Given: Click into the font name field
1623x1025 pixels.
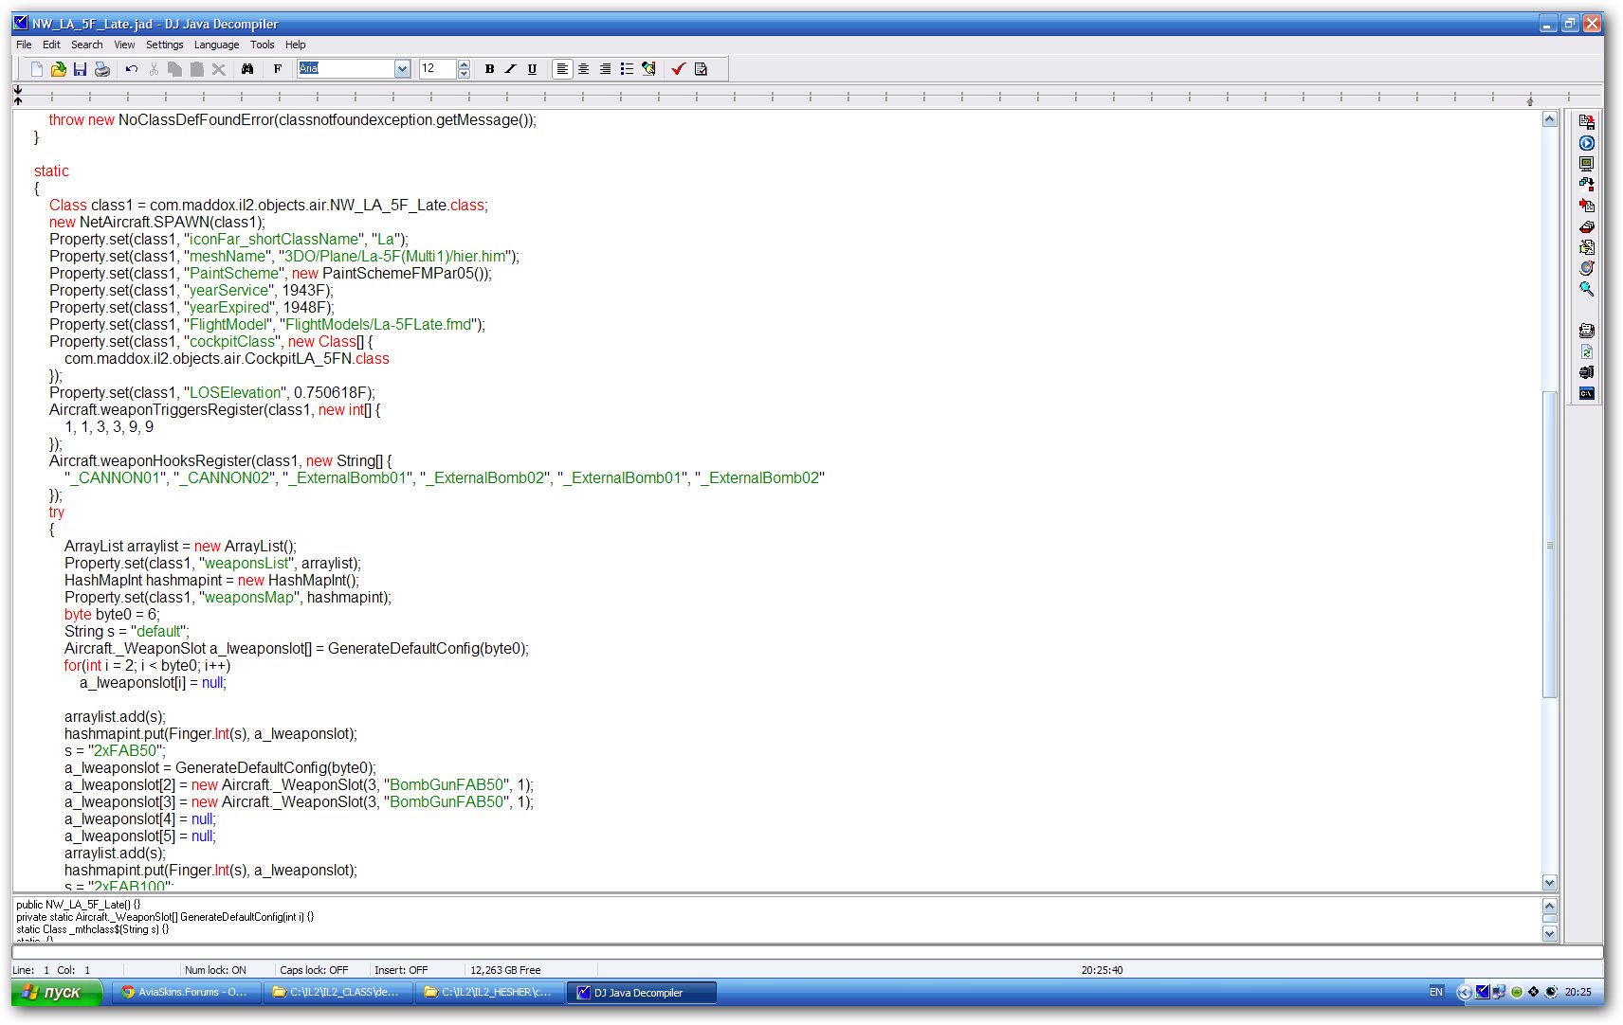Looking at the screenshot, I should tap(345, 68).
